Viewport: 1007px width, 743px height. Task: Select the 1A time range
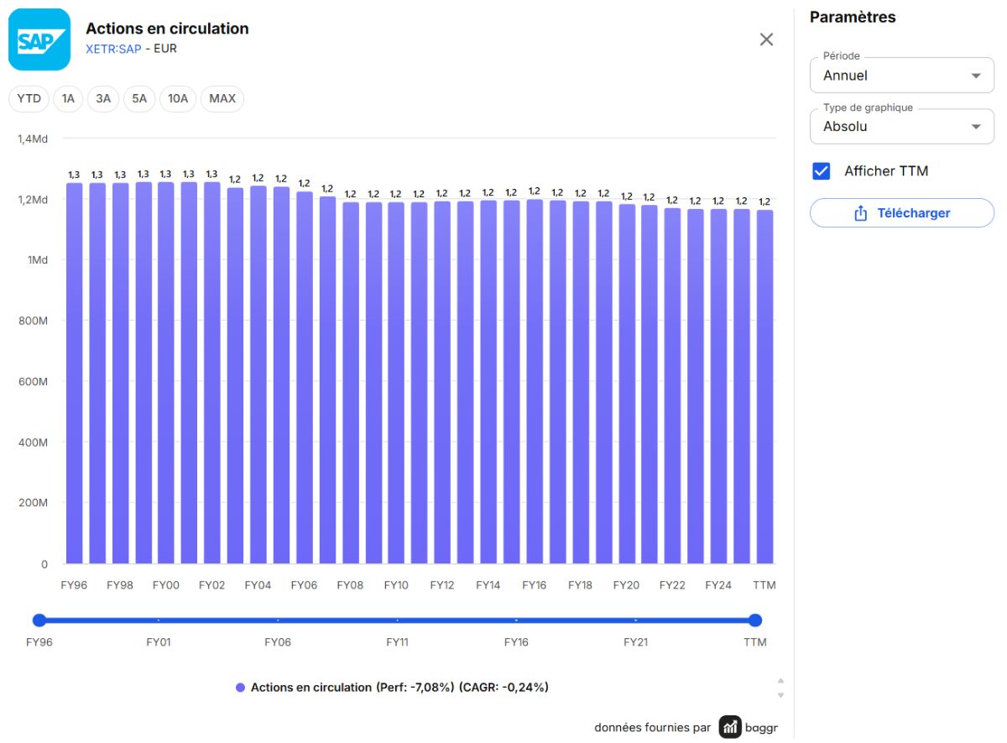(68, 99)
